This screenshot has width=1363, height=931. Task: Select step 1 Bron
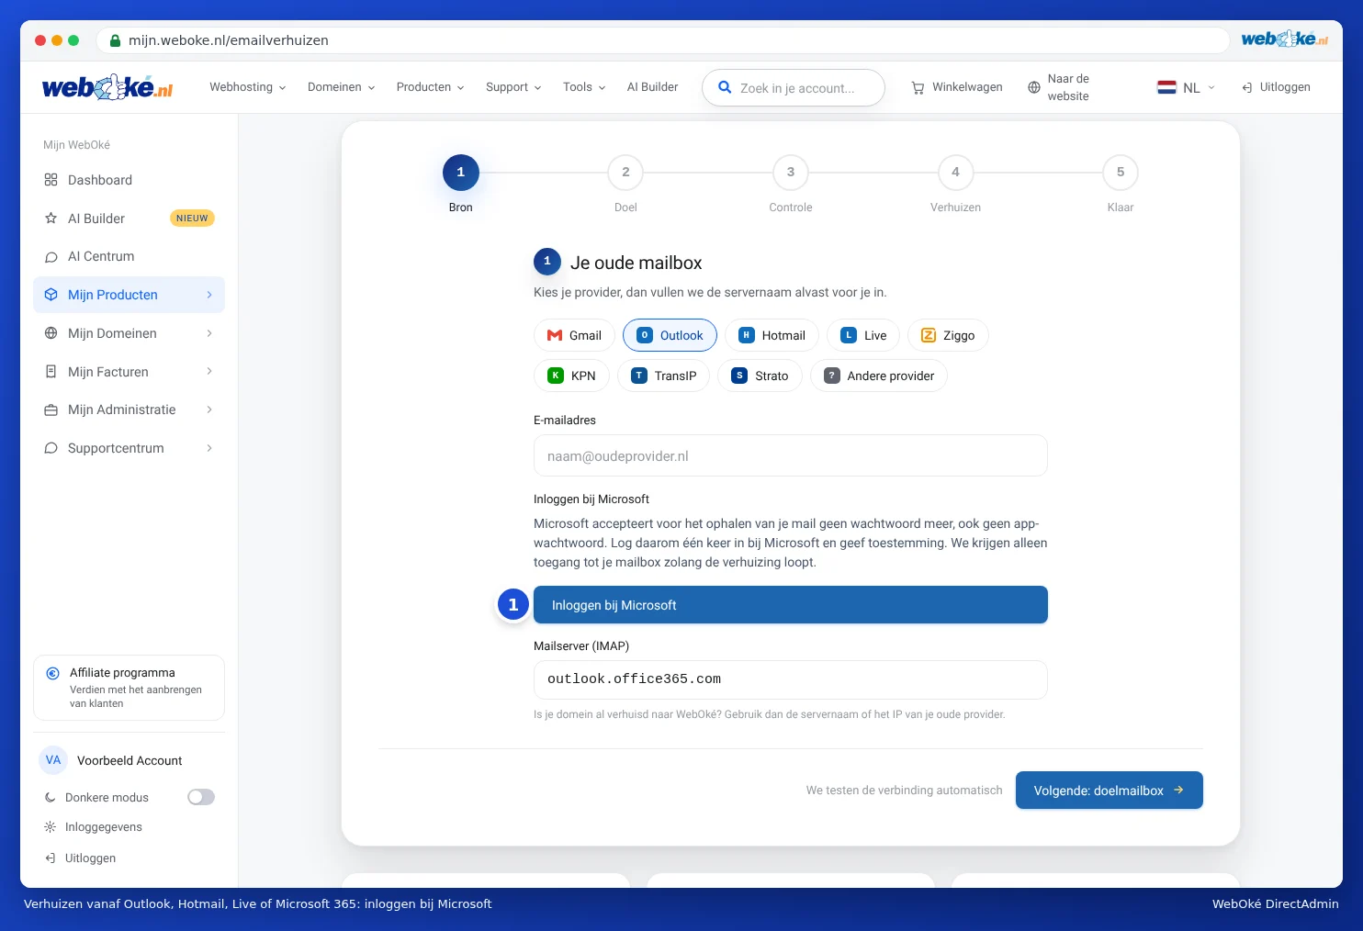pos(461,173)
